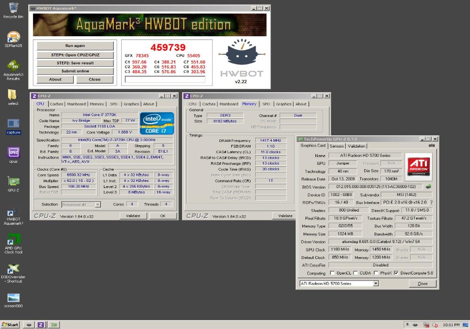Open About tab in left CPU-Z window
The width and height of the screenshot is (470, 329).
coord(149,104)
